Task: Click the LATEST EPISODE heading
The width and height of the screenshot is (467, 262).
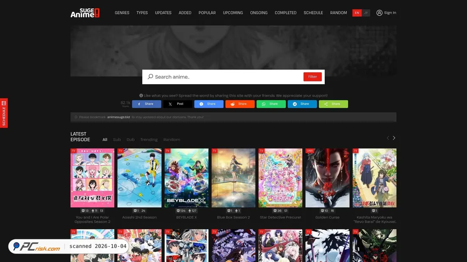Action: point(80,137)
